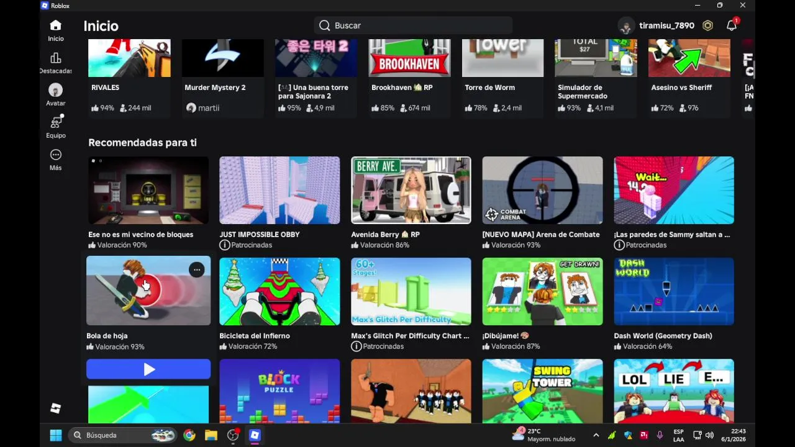This screenshot has width=795, height=447.
Task: Click Una buena torre para Sajonara 2 title
Action: [314, 92]
